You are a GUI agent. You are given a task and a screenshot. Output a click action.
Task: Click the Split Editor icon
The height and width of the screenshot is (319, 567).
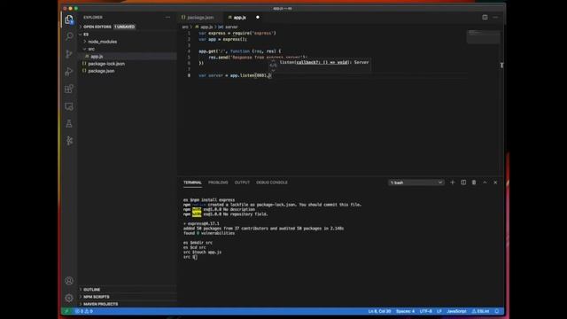tap(485, 18)
